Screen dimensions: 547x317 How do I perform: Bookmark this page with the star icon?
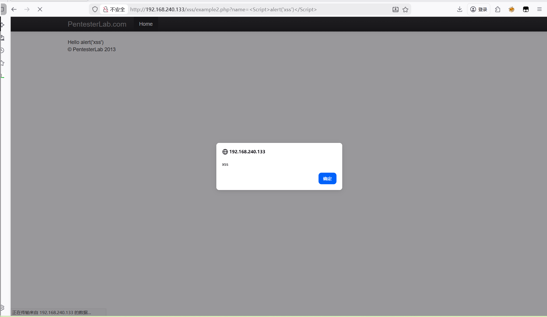405,9
